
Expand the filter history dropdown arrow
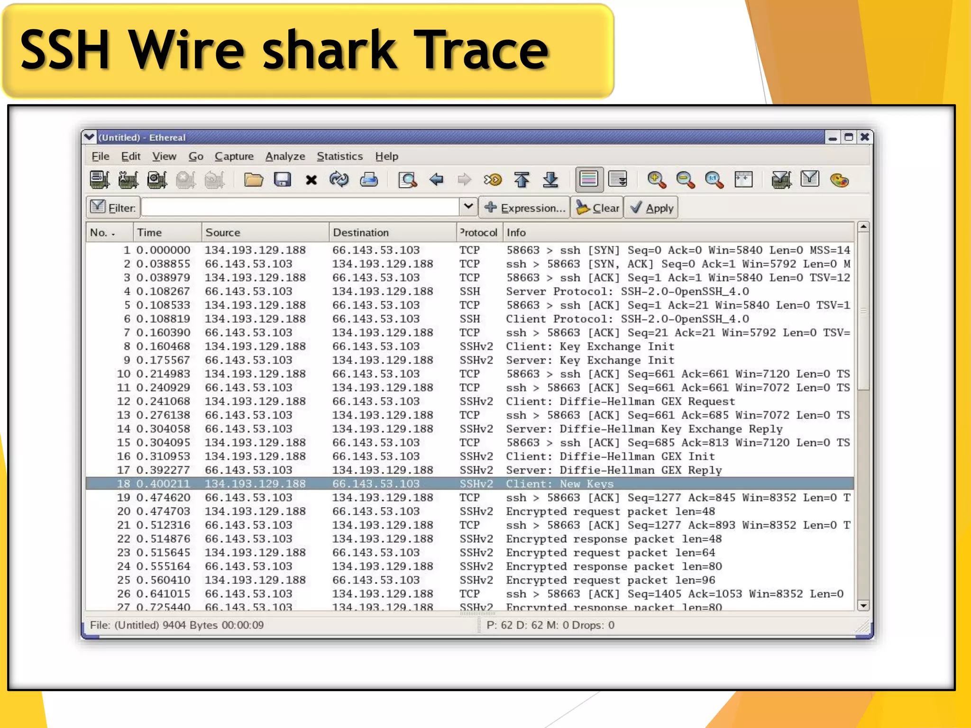[468, 207]
